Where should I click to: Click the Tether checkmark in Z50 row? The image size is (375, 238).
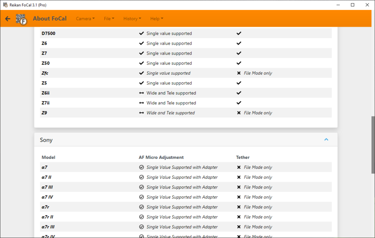pyautogui.click(x=239, y=63)
